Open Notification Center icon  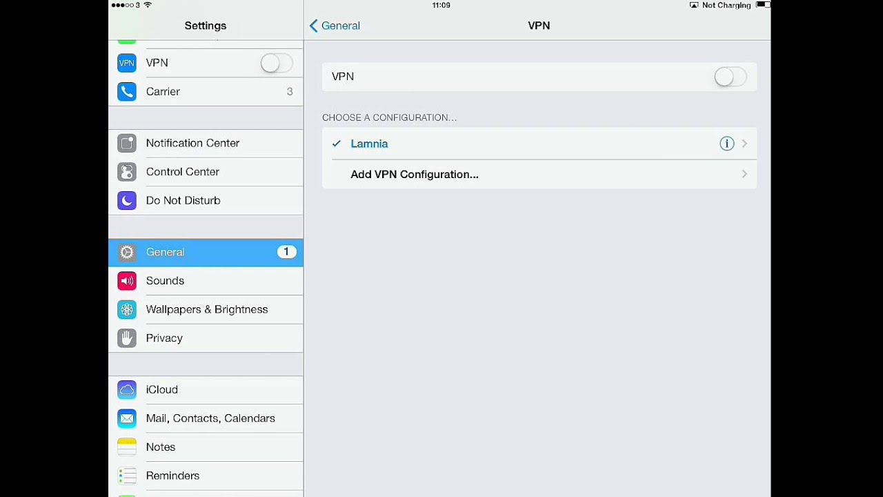tap(127, 143)
